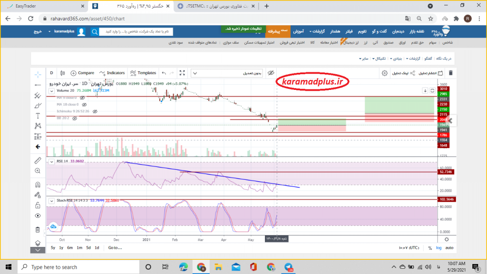The width and height of the screenshot is (487, 274).
Task: Collapse the Stoch RSI pane legend
Action: 51,201
